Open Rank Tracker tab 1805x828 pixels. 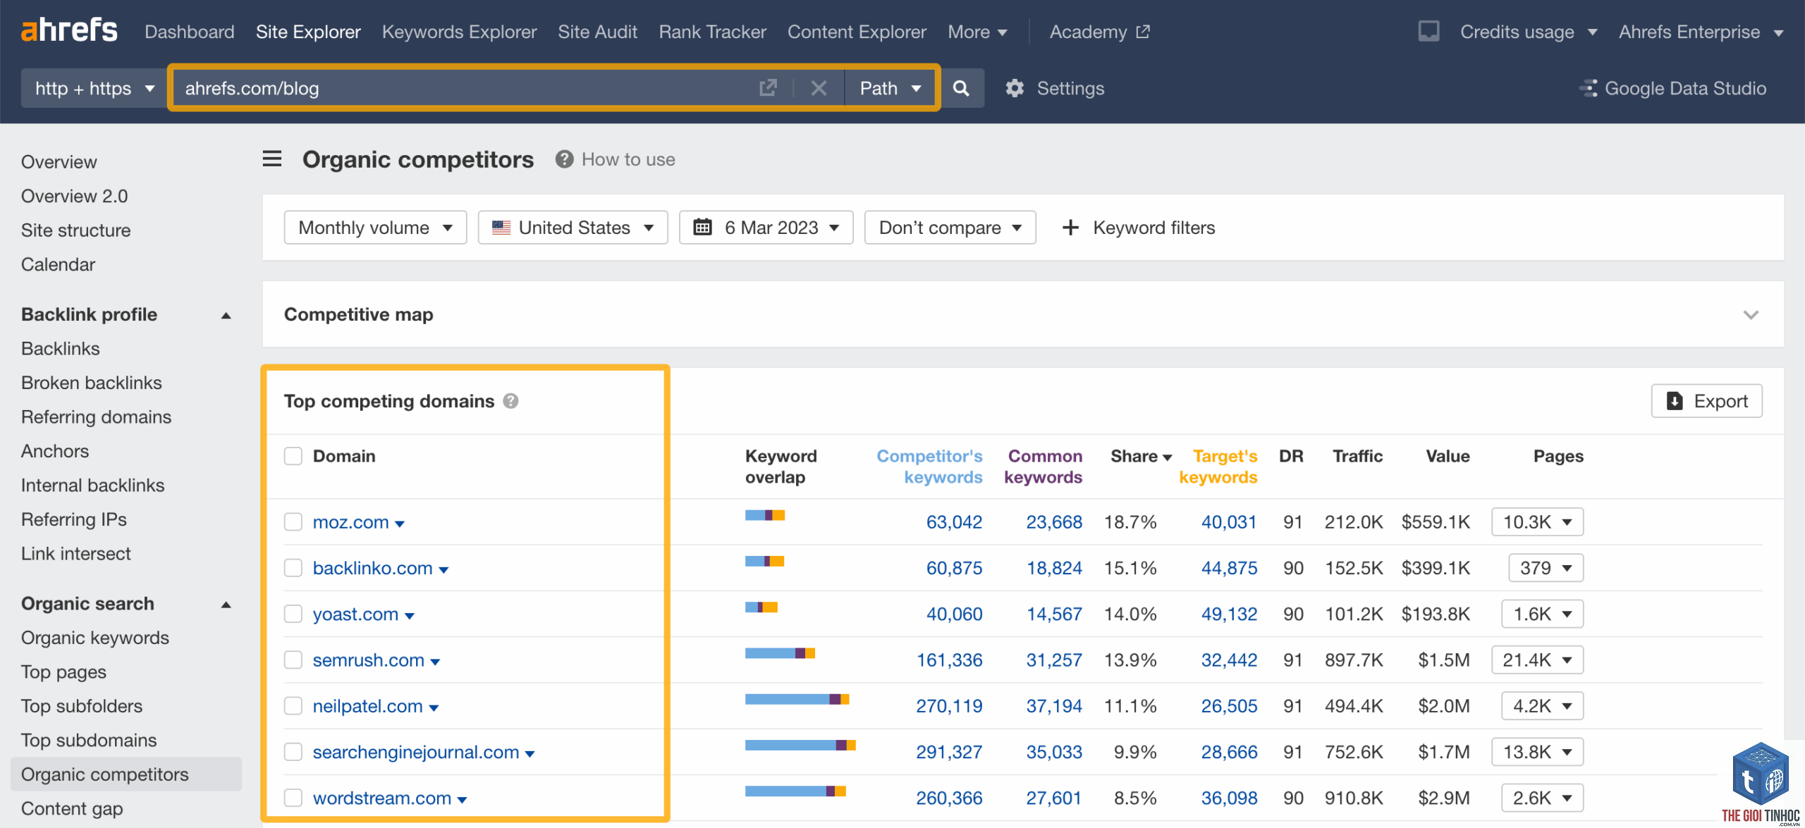[712, 32]
